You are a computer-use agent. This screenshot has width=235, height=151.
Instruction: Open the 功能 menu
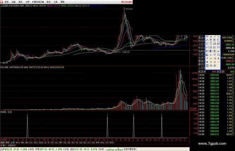pyautogui.click(x=13, y=2)
